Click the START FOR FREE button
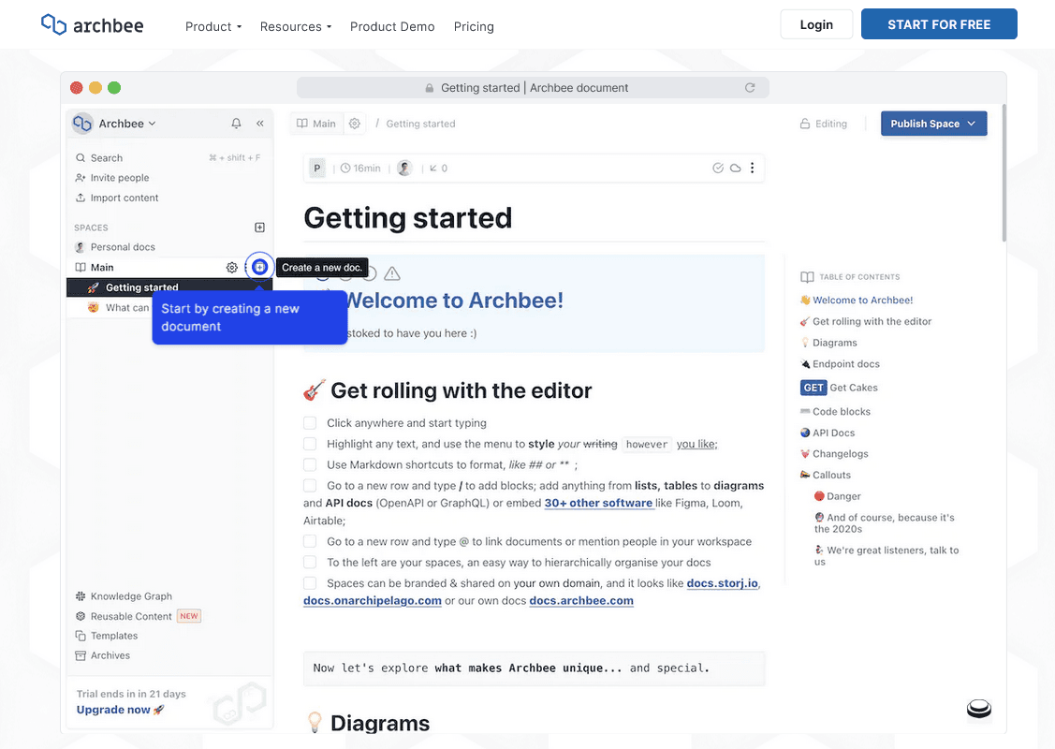 click(938, 24)
